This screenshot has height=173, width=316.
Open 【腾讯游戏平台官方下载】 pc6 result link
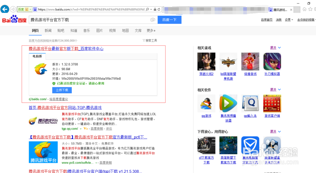pos(88,137)
